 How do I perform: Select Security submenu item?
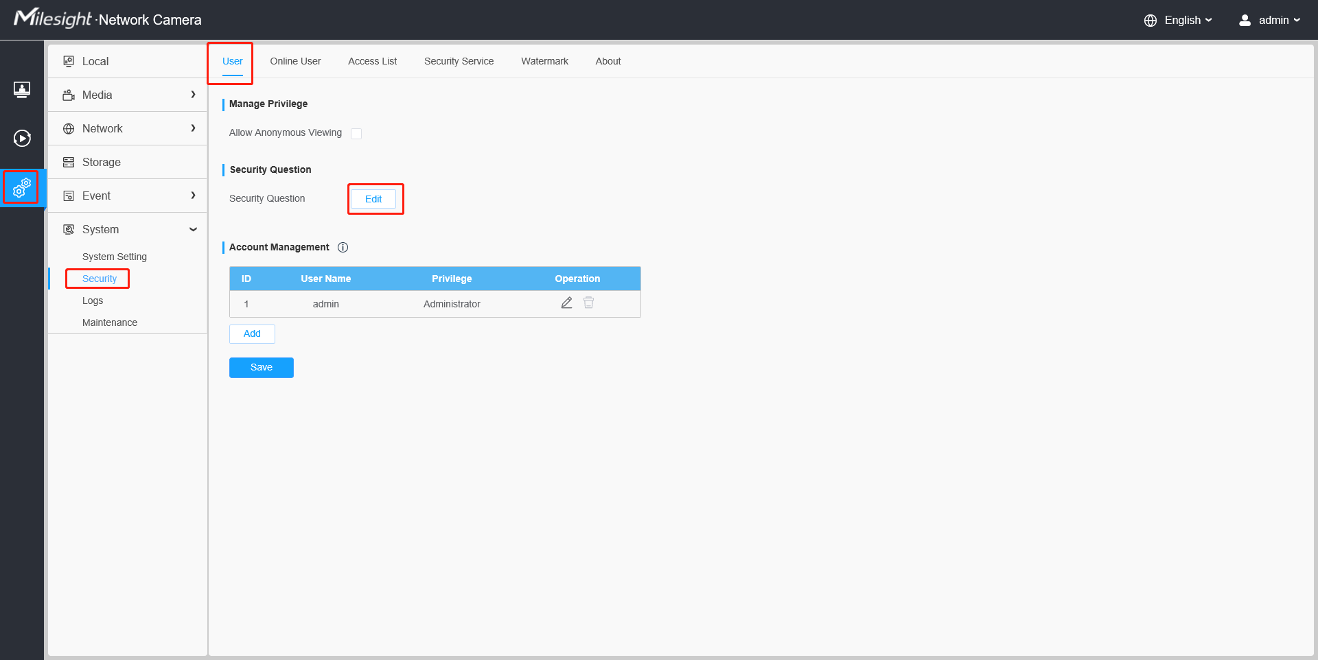100,279
